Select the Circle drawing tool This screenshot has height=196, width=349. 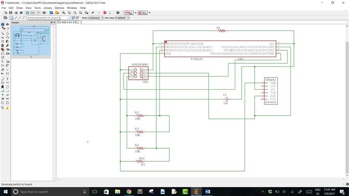pos(3,82)
